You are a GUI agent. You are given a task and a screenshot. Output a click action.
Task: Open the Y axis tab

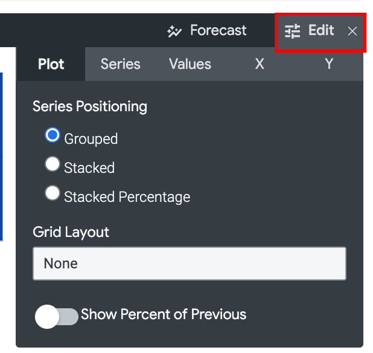point(329,64)
